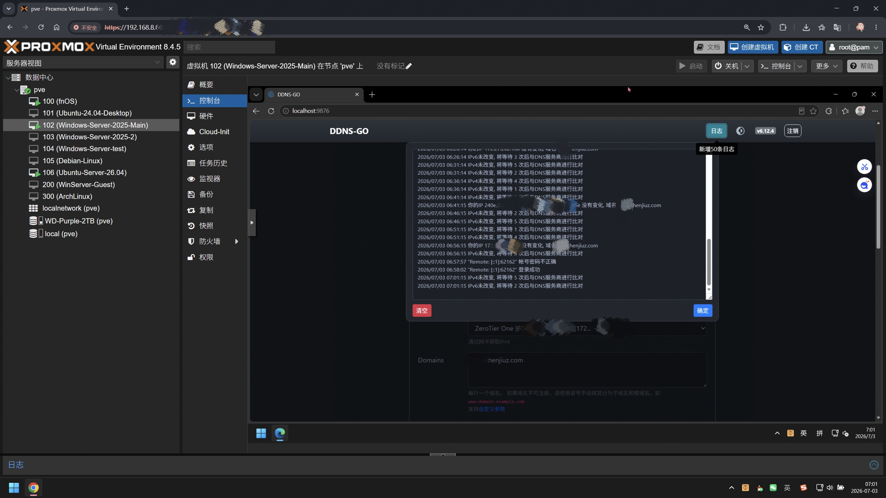Open Chrome extensions puzzle icon

click(783, 27)
